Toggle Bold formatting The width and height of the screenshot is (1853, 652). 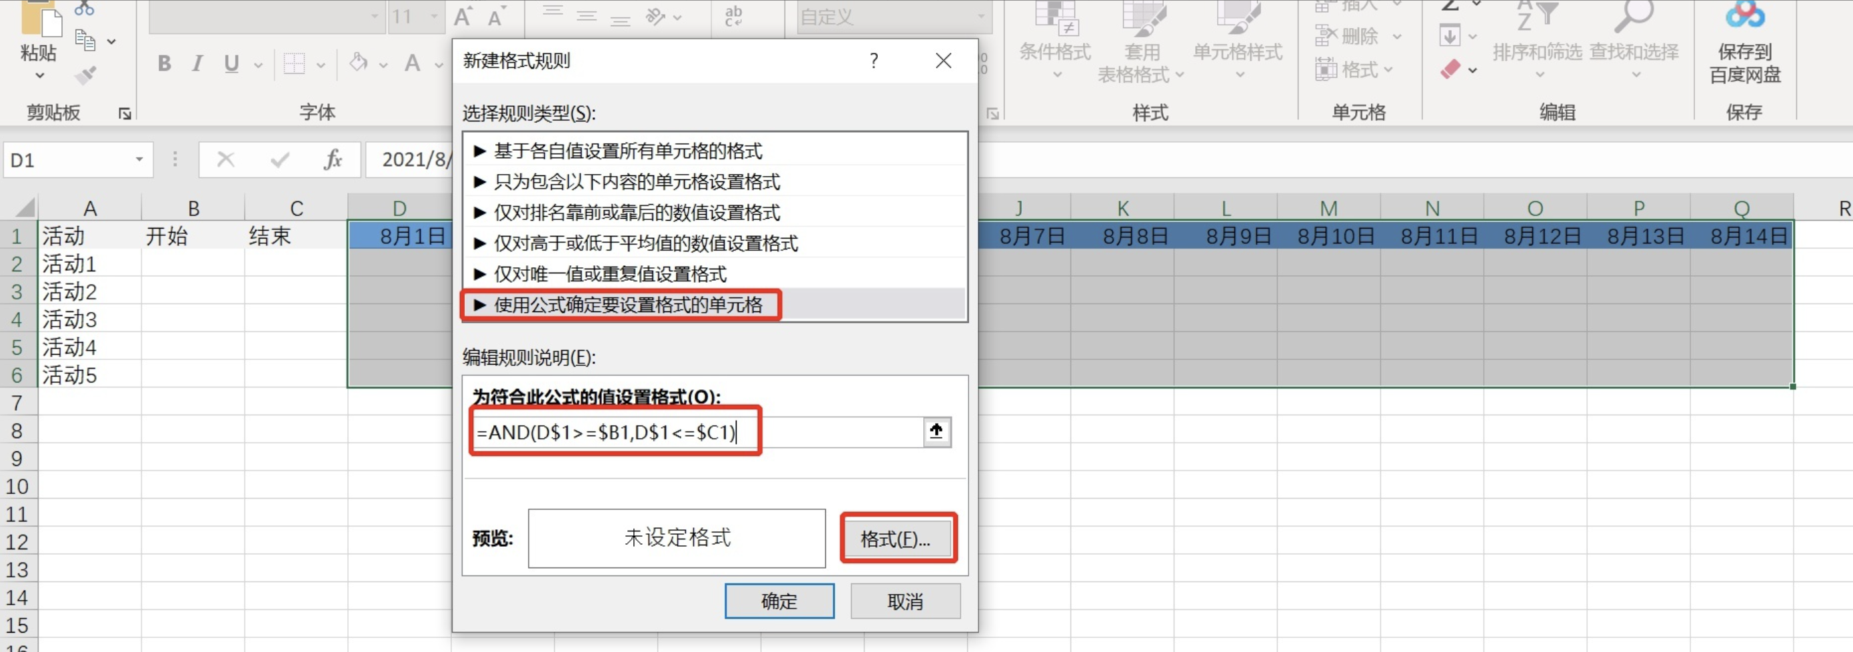point(165,64)
